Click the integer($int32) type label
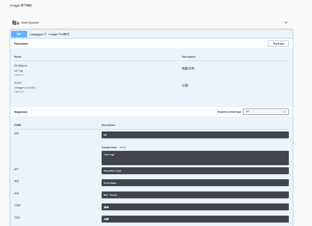The image size is (312, 226). click(25, 88)
